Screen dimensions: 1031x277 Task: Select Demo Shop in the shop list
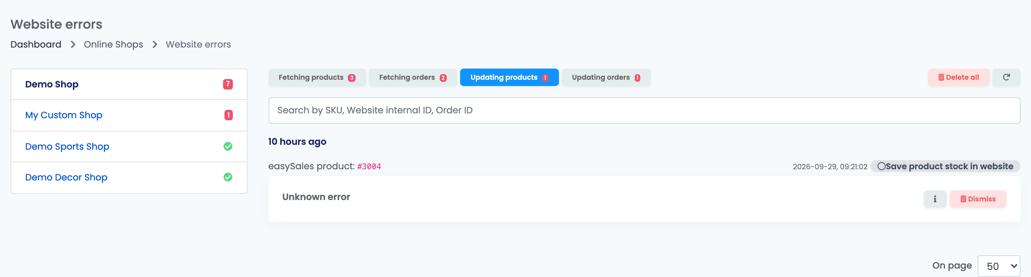tap(129, 84)
